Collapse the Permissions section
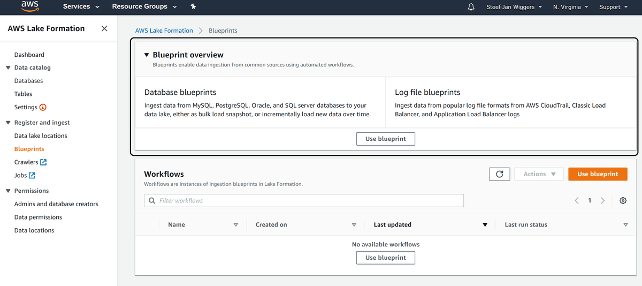 [x=8, y=191]
